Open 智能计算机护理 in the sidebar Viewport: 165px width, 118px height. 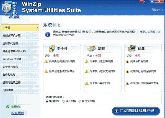tap(20, 36)
